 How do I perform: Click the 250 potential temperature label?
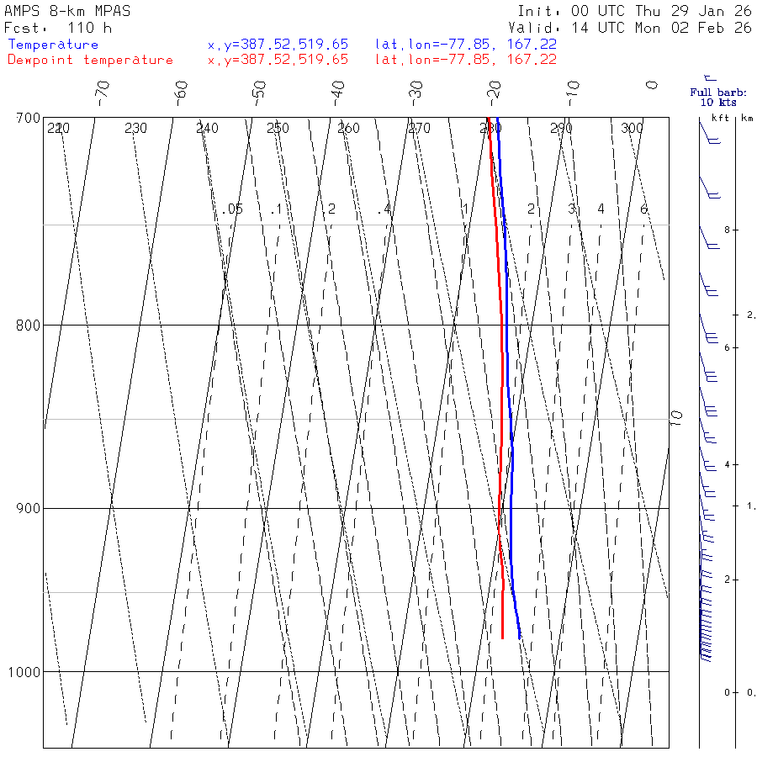(x=278, y=128)
